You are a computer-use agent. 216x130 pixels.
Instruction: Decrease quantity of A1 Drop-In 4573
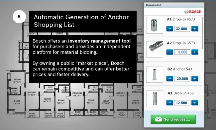click(x=169, y=29)
